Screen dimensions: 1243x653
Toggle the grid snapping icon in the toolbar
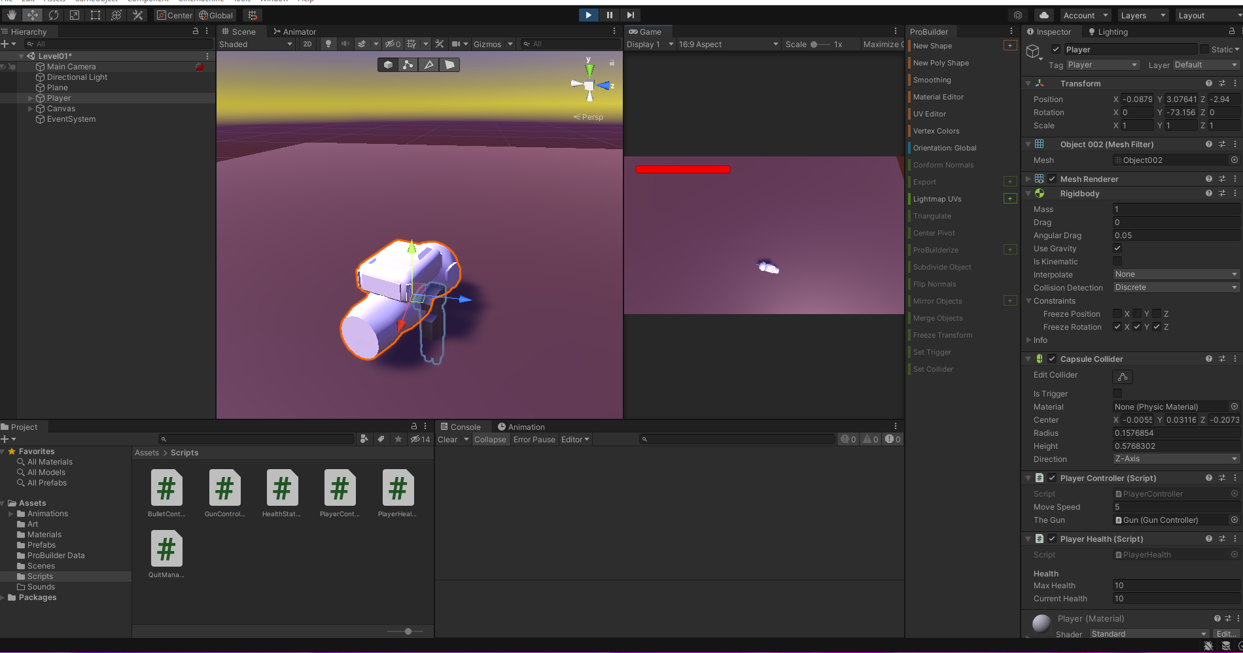click(253, 15)
